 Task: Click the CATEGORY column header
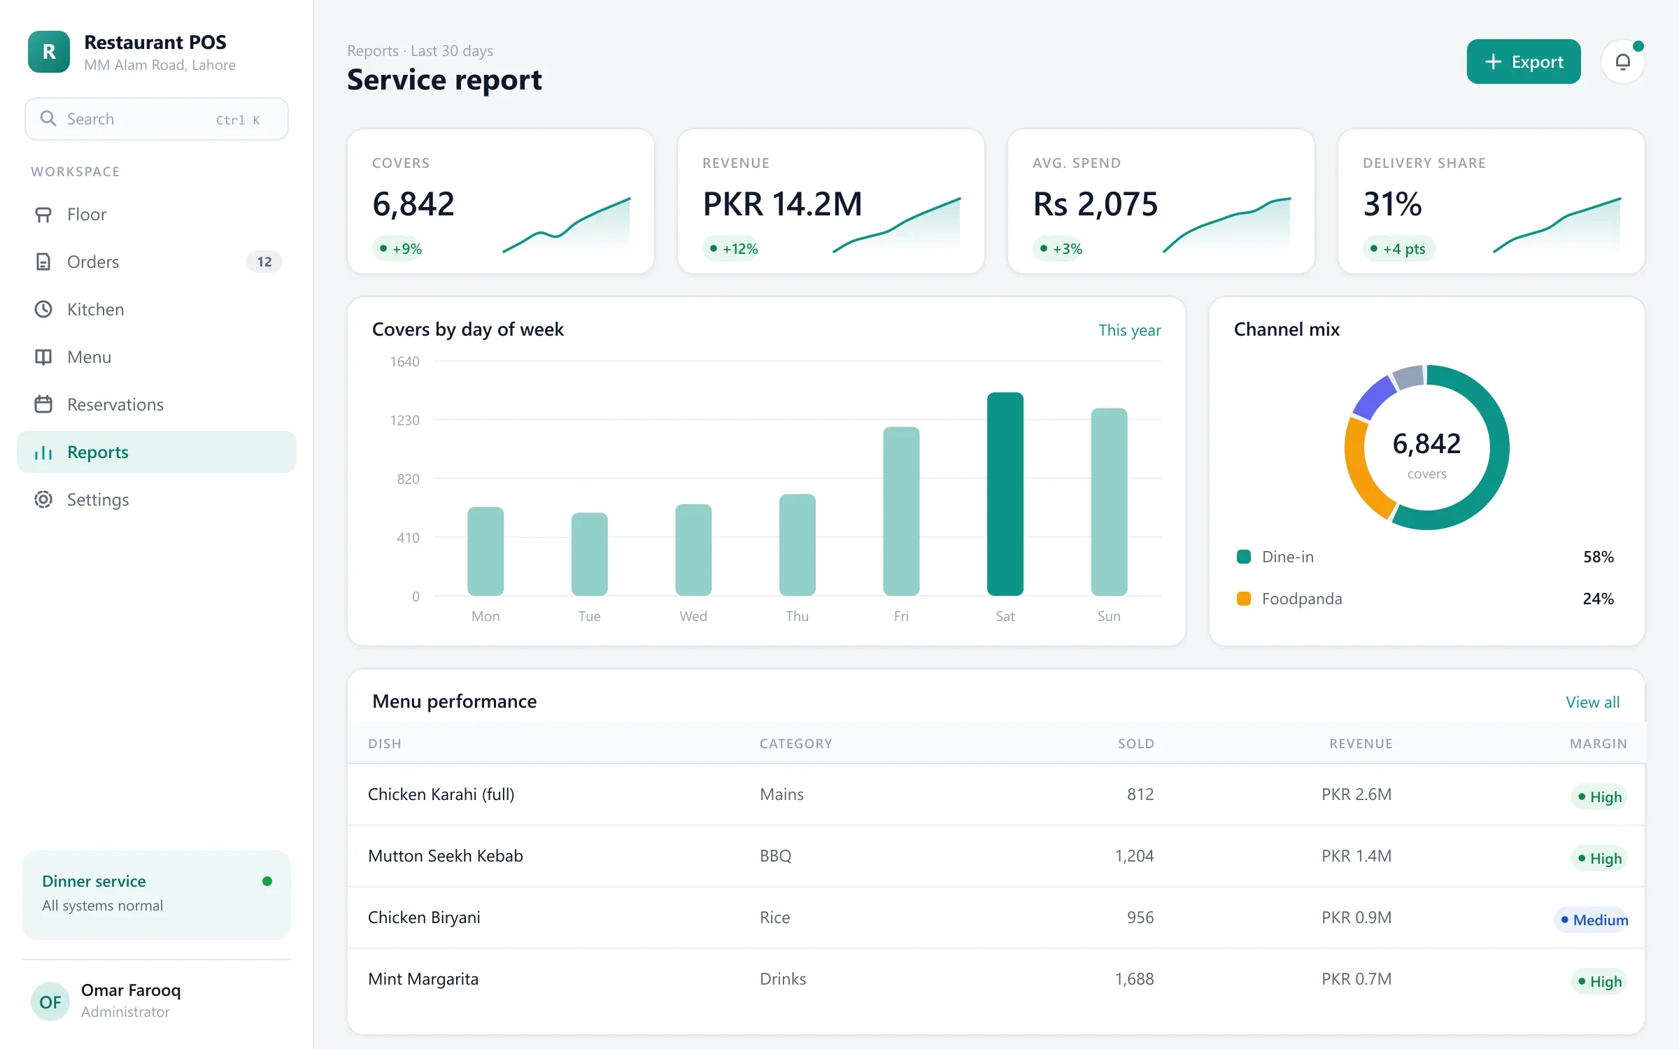click(x=796, y=744)
